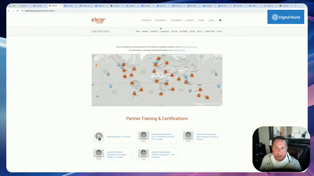Select the CCPE certification badge icon
The width and height of the screenshot is (314, 176).
coord(99,154)
